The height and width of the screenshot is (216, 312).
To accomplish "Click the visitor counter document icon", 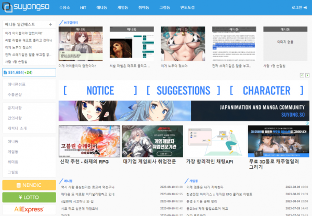I will 5,72.
